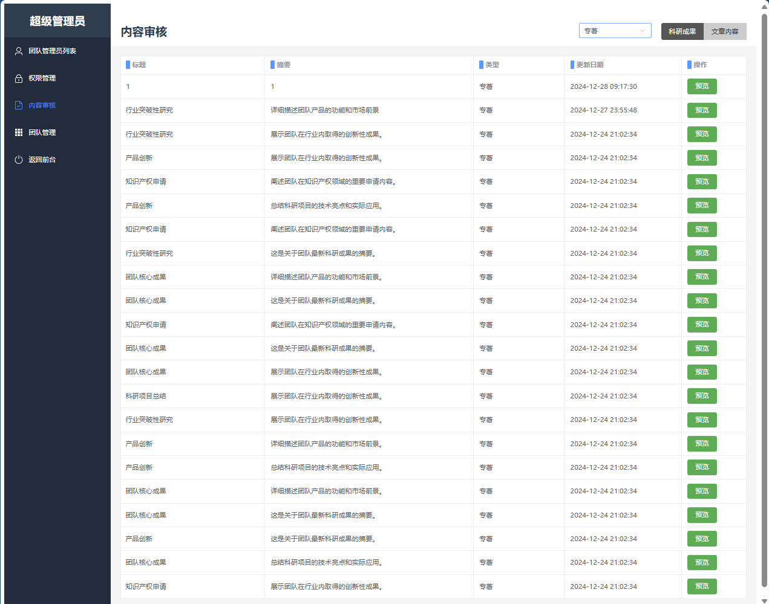The height and width of the screenshot is (604, 769).
Task: Click the user icon beside 团队管理员列表
Action: (19, 51)
